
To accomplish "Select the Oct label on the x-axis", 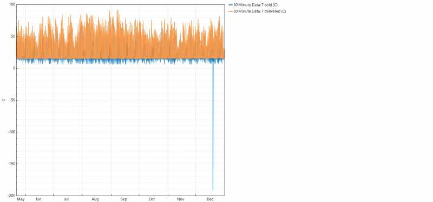I will point(152,199).
